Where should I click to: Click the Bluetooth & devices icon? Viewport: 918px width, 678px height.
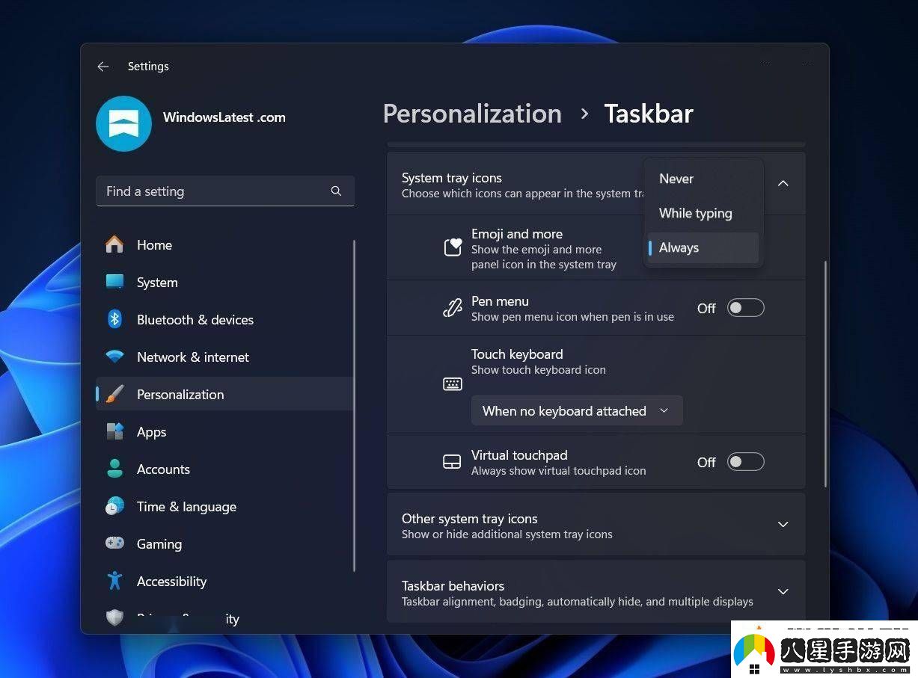click(114, 320)
